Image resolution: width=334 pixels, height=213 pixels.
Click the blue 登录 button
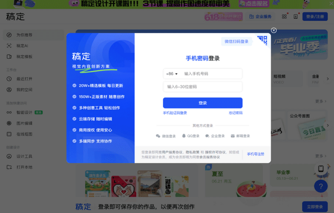[x=203, y=103]
